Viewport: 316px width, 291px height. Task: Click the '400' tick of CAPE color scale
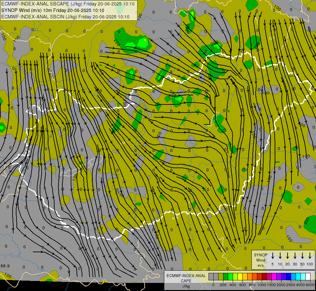[233, 285]
